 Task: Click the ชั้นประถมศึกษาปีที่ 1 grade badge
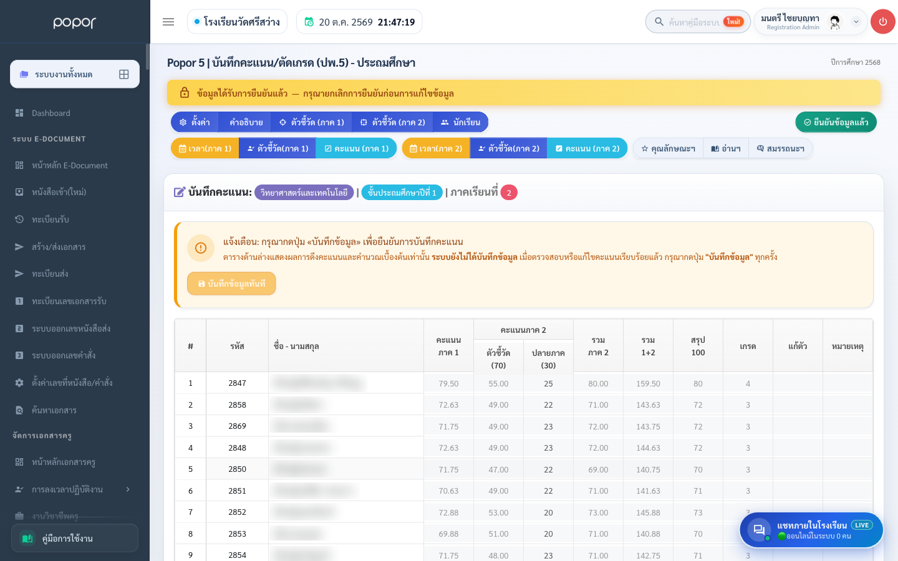[x=402, y=193]
